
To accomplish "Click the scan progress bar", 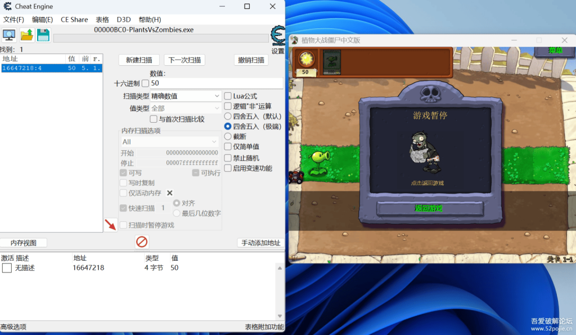I will 161,38.
